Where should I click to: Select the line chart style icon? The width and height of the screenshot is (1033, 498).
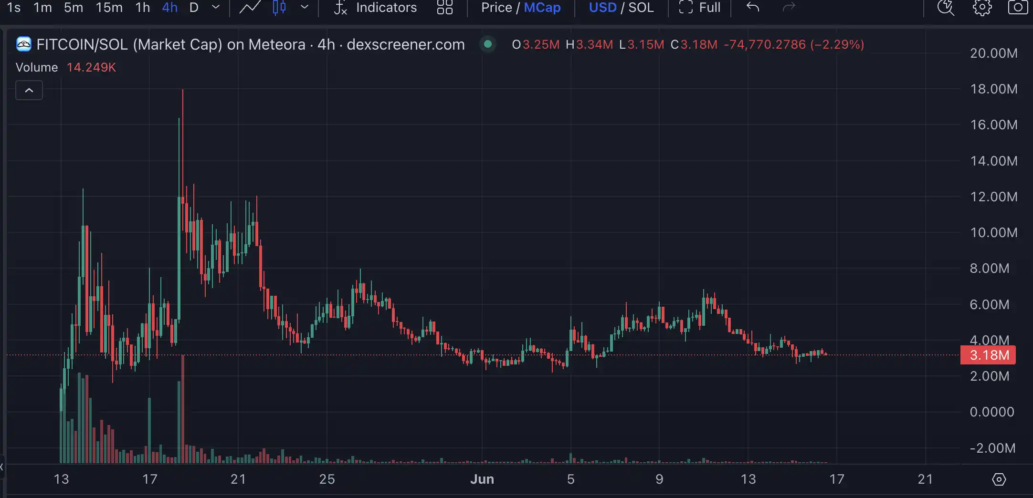(249, 7)
